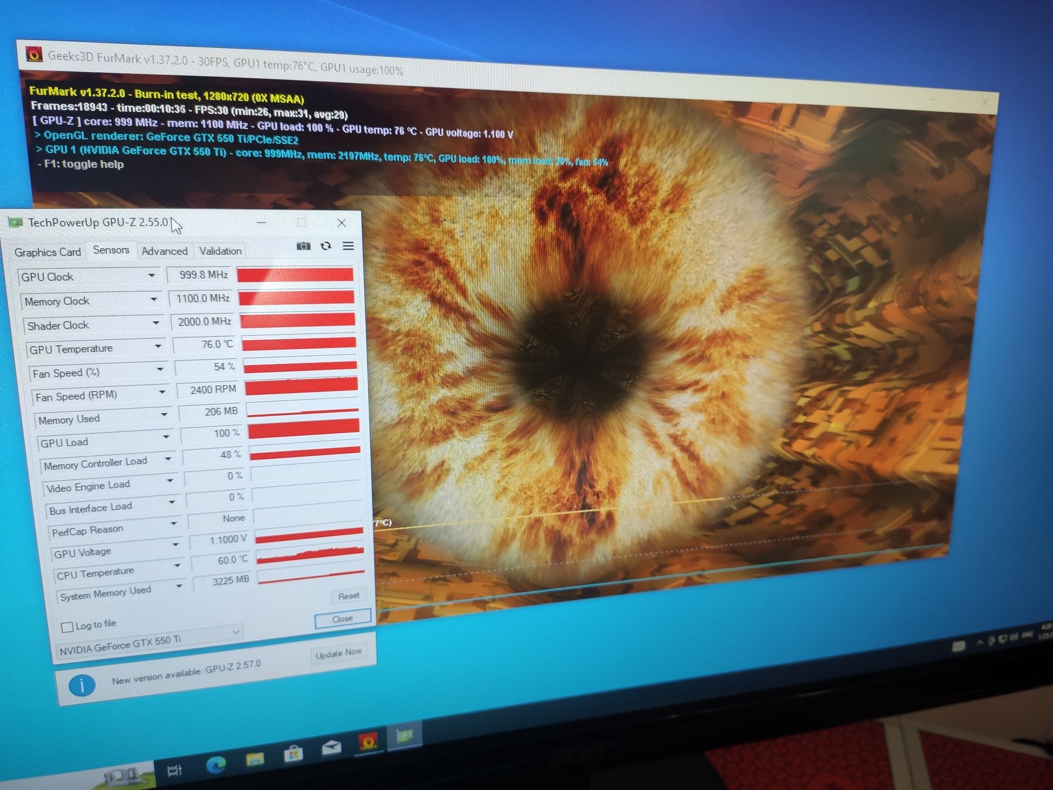Switch to the Graphics Card tab
The width and height of the screenshot is (1053, 790).
(47, 252)
